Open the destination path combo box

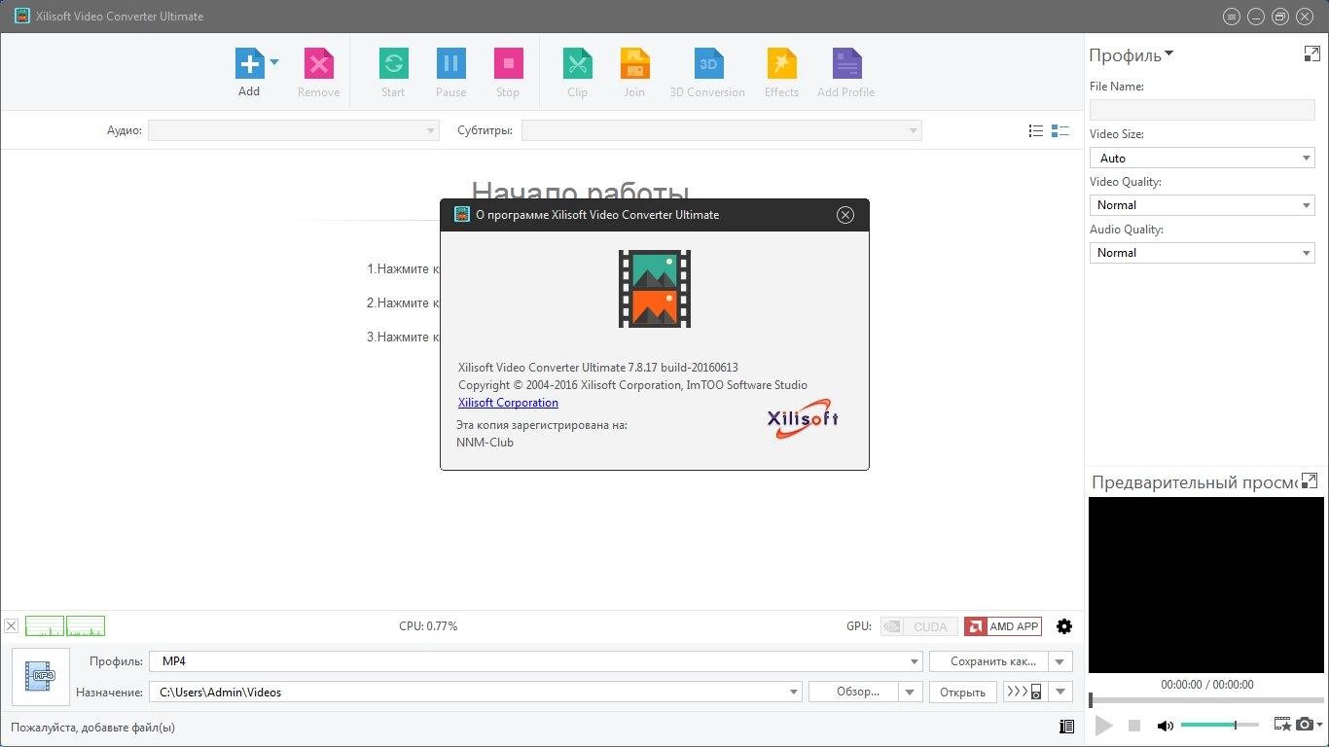(475, 693)
